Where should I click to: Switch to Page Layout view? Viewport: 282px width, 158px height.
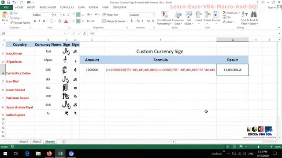coord(234,147)
